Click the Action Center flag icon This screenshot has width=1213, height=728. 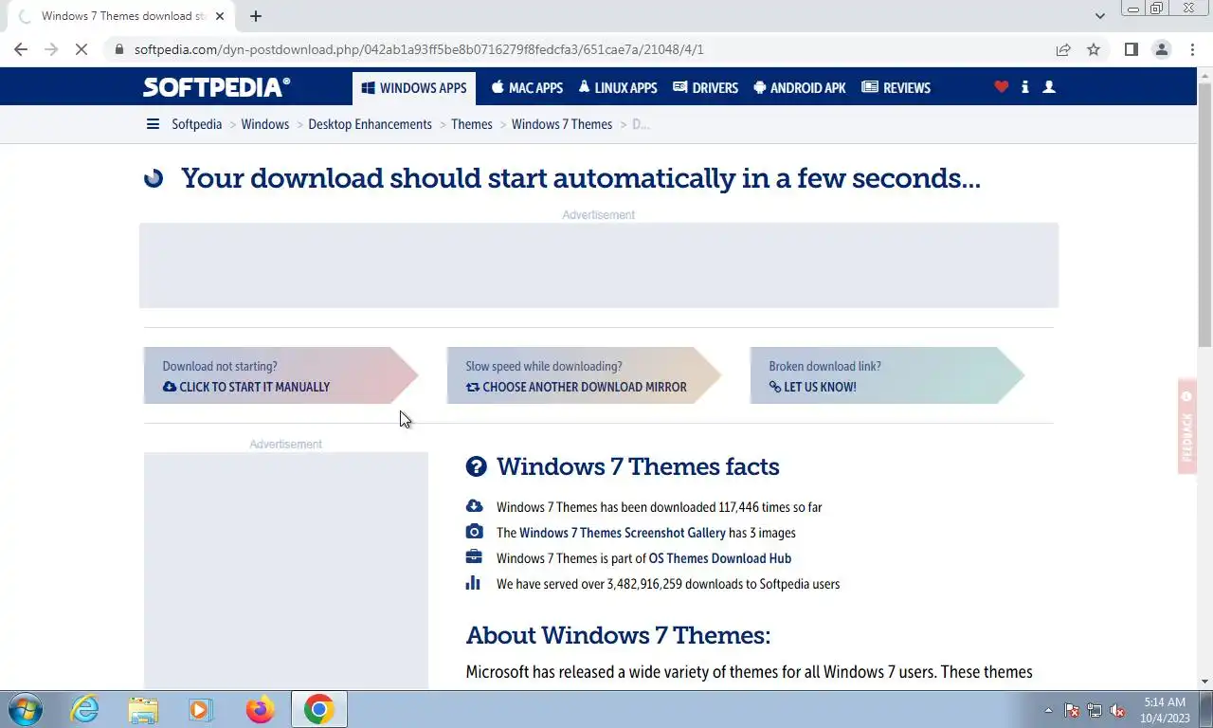coord(1072,710)
